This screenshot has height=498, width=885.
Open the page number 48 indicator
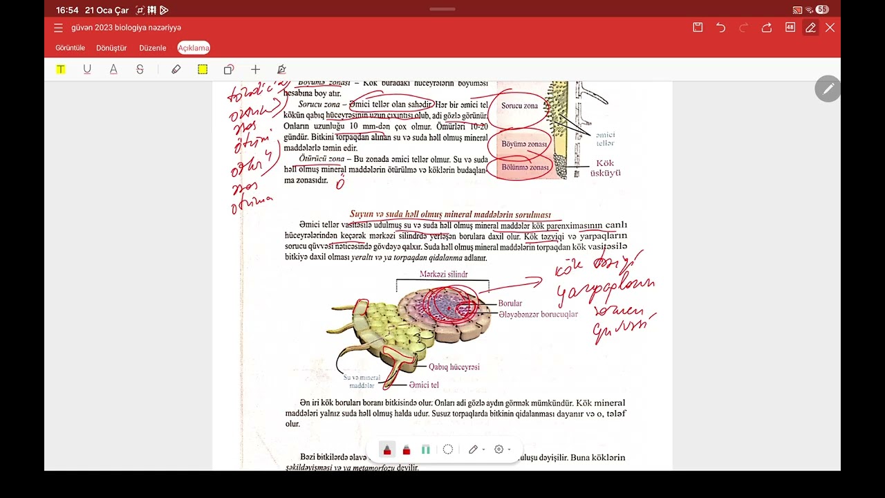(790, 28)
